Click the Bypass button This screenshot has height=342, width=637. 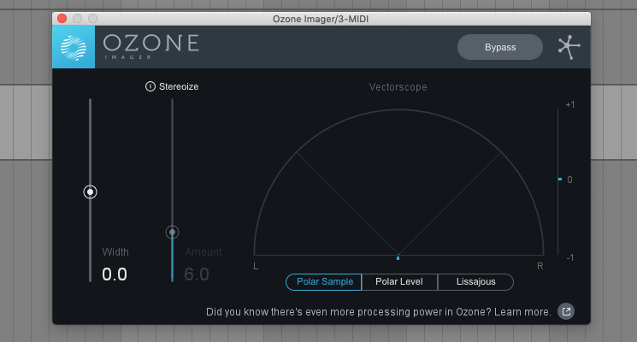click(x=500, y=47)
